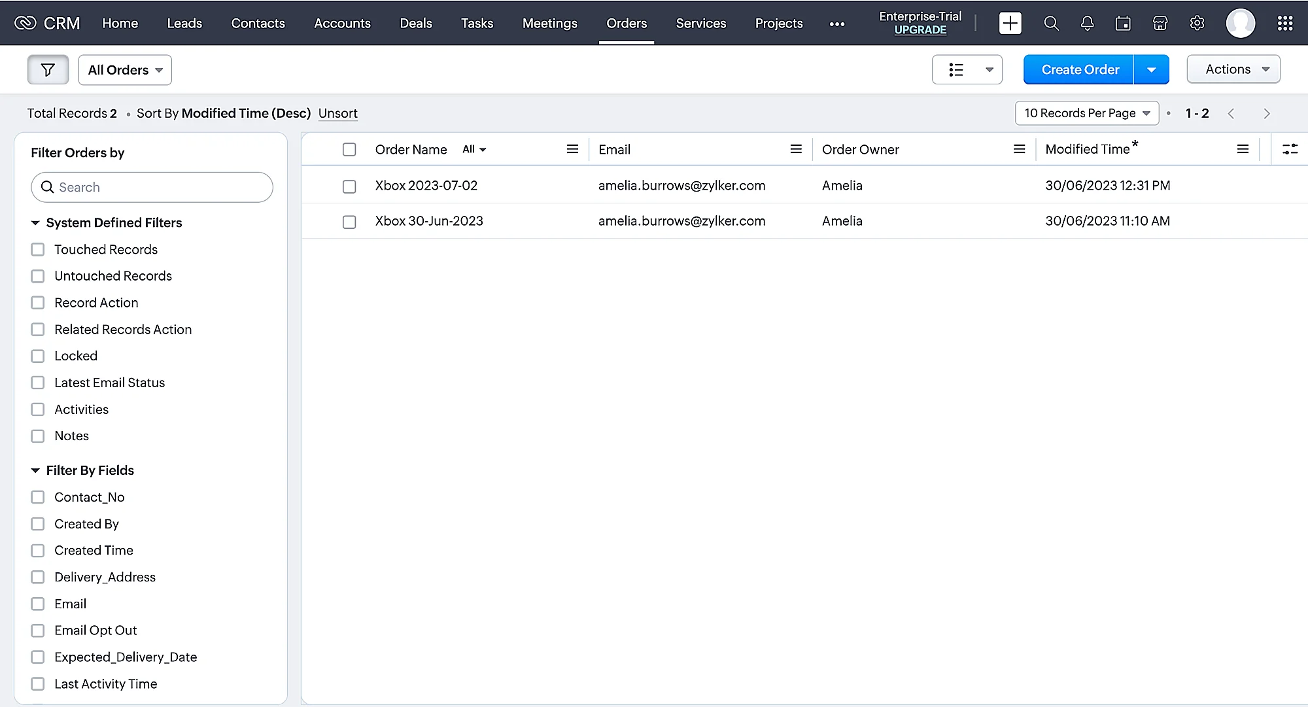This screenshot has width=1308, height=707.
Task: Click the filter funnel icon
Action: coord(48,70)
